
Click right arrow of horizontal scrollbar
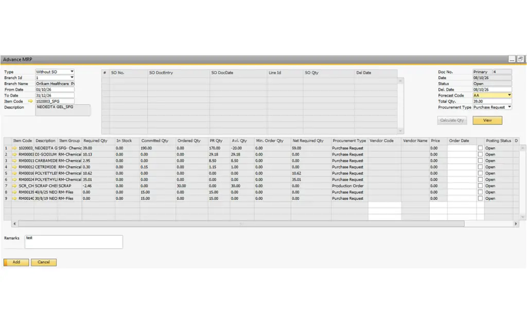(x=516, y=224)
